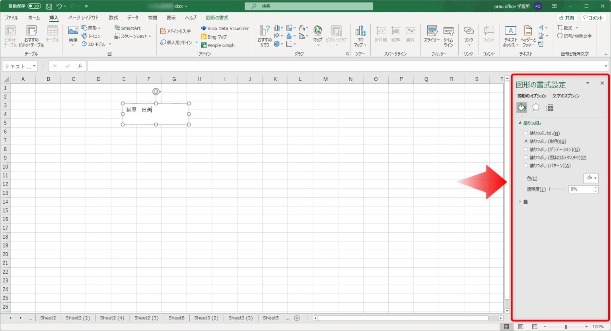Open sheet tab Sheet5
611x331 pixels.
point(270,318)
